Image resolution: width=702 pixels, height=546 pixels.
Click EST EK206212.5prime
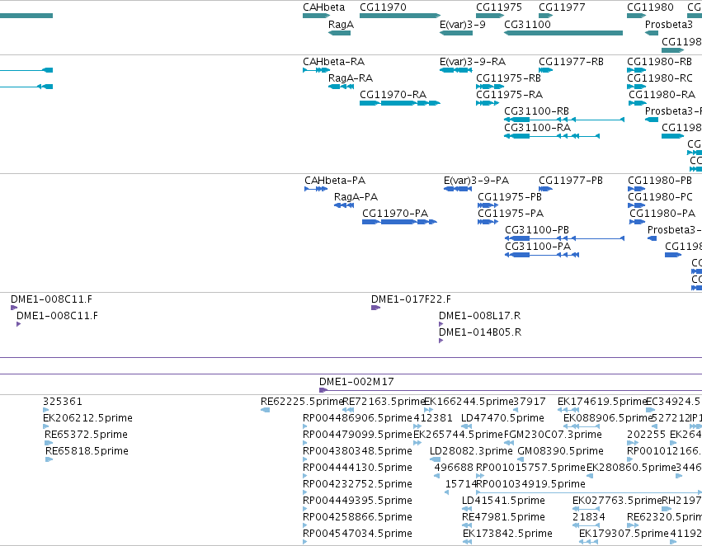pyautogui.click(x=45, y=426)
